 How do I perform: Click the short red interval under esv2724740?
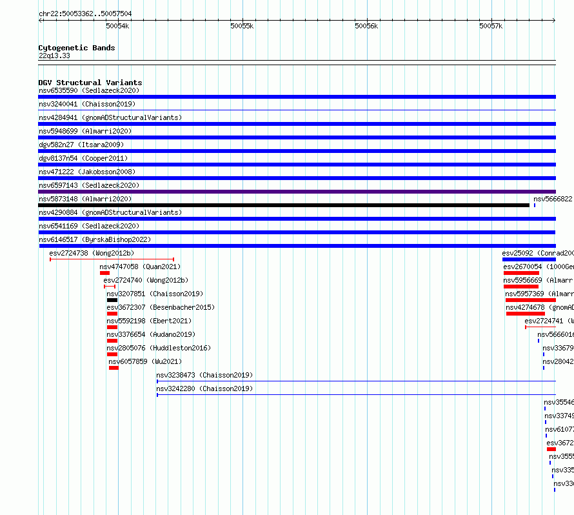click(x=110, y=287)
